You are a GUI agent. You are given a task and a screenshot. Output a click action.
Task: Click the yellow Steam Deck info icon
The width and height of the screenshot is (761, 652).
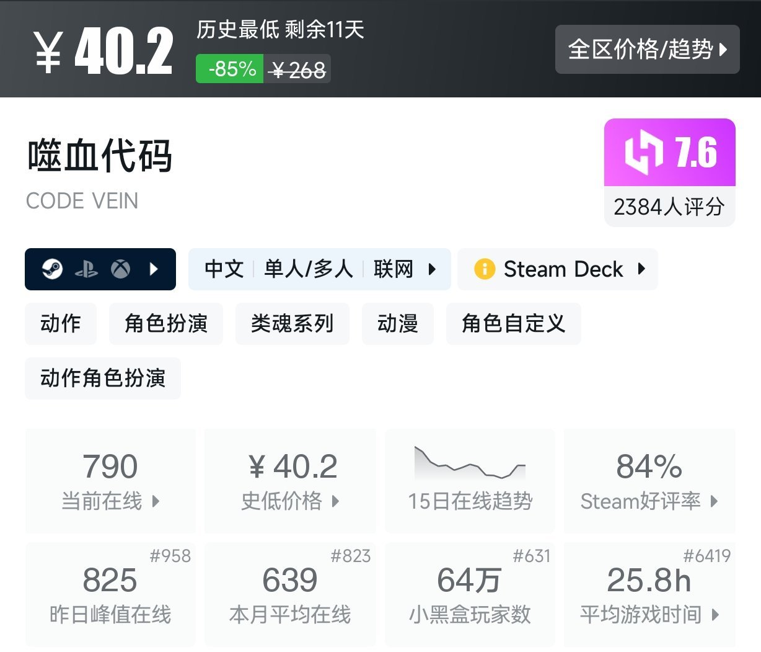(x=484, y=269)
